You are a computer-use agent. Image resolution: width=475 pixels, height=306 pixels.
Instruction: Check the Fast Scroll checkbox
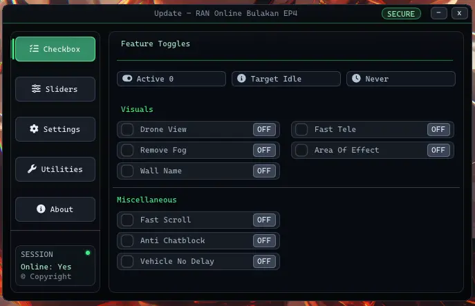127,220
